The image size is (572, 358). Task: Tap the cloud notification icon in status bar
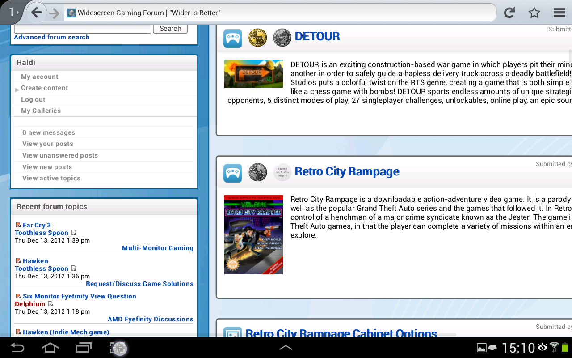click(x=492, y=348)
